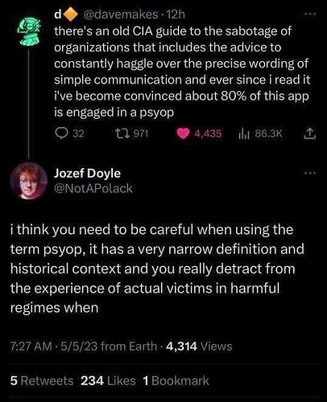327x402 pixels.
Task: Open the 1 Bookmark count
Action: click(176, 381)
